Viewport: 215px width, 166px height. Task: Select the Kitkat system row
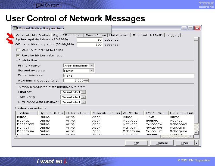click(x=105, y=117)
